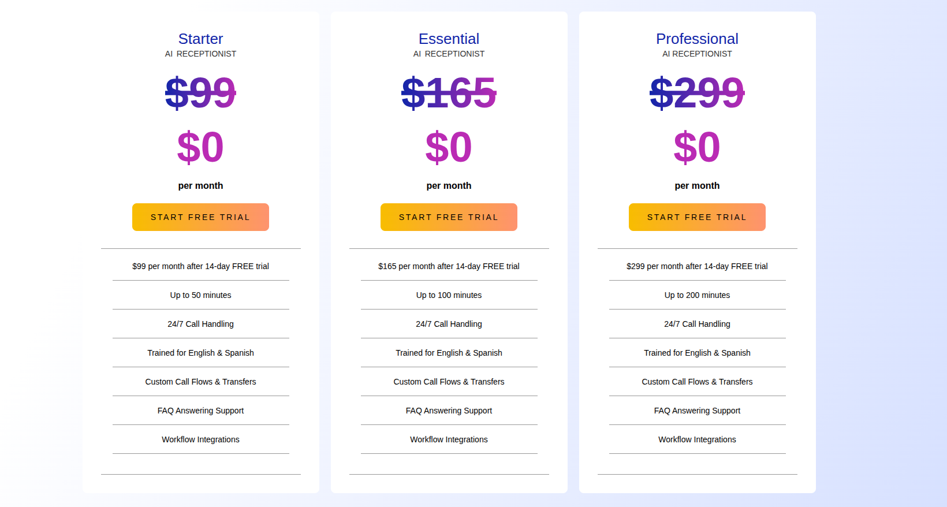Click Custom Call Flows & Transfers under Professional
The width and height of the screenshot is (947, 507).
click(697, 382)
